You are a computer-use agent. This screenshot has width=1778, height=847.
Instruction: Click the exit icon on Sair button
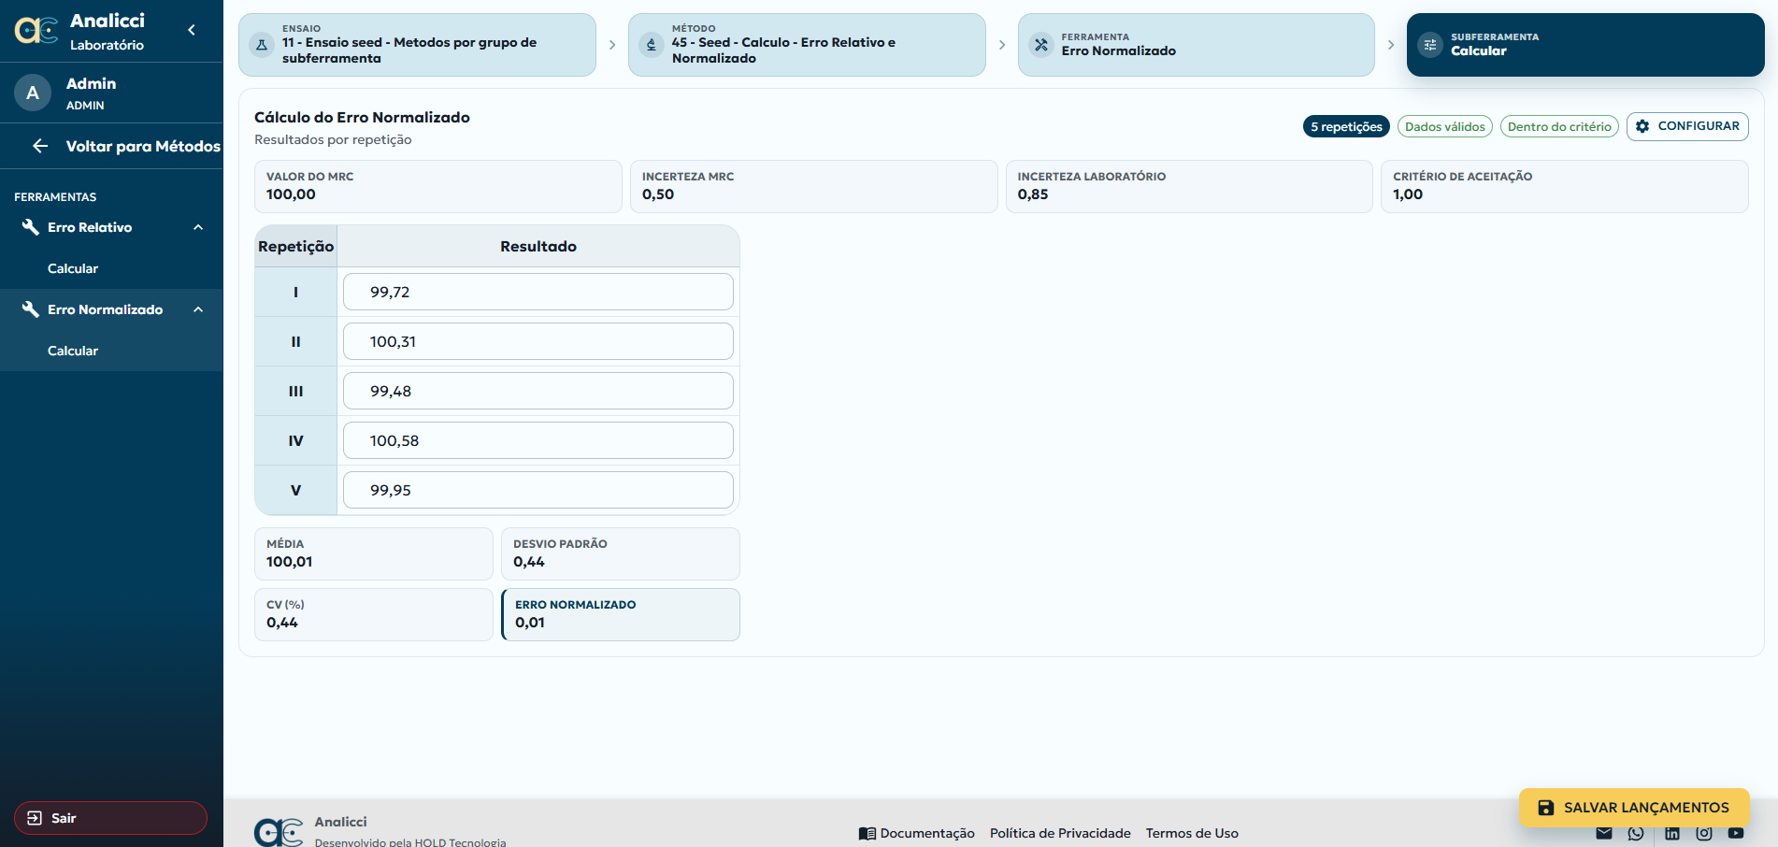[35, 818]
